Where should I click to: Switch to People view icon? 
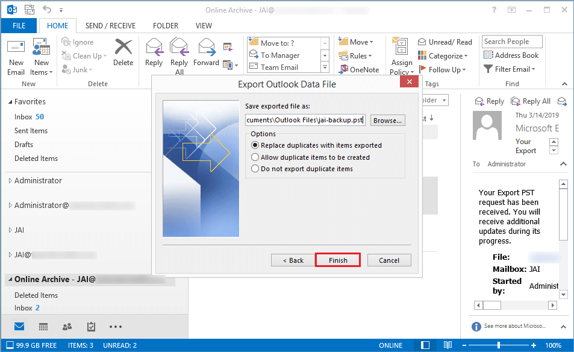(x=67, y=327)
